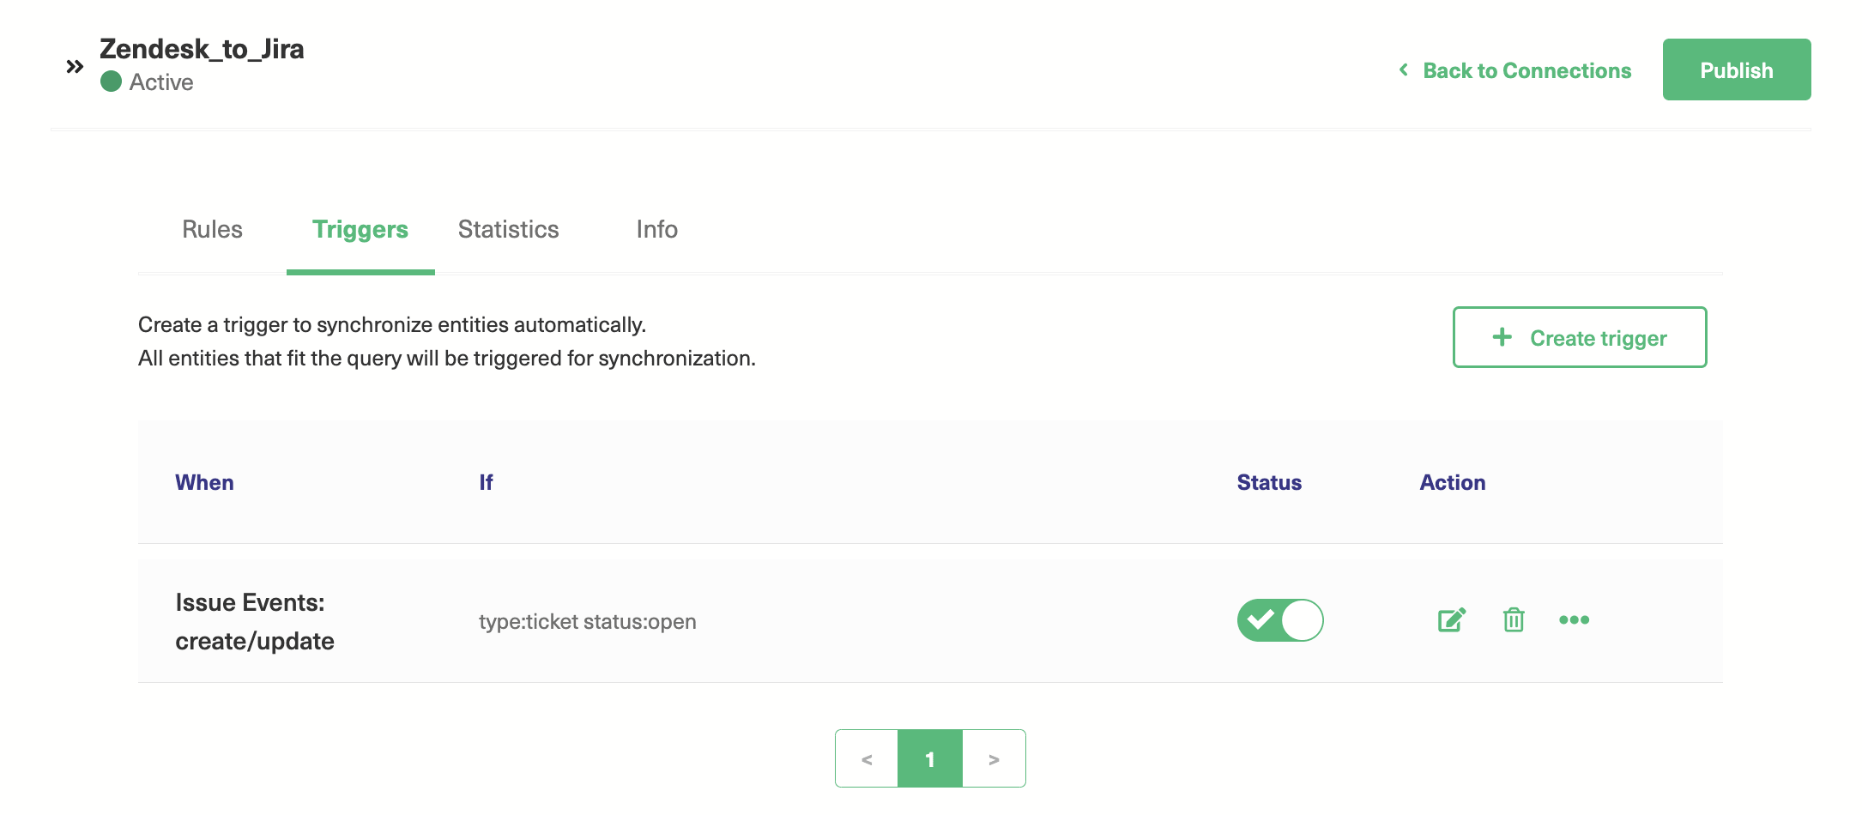Switch to the Rules tab
1862x815 pixels.
click(211, 230)
